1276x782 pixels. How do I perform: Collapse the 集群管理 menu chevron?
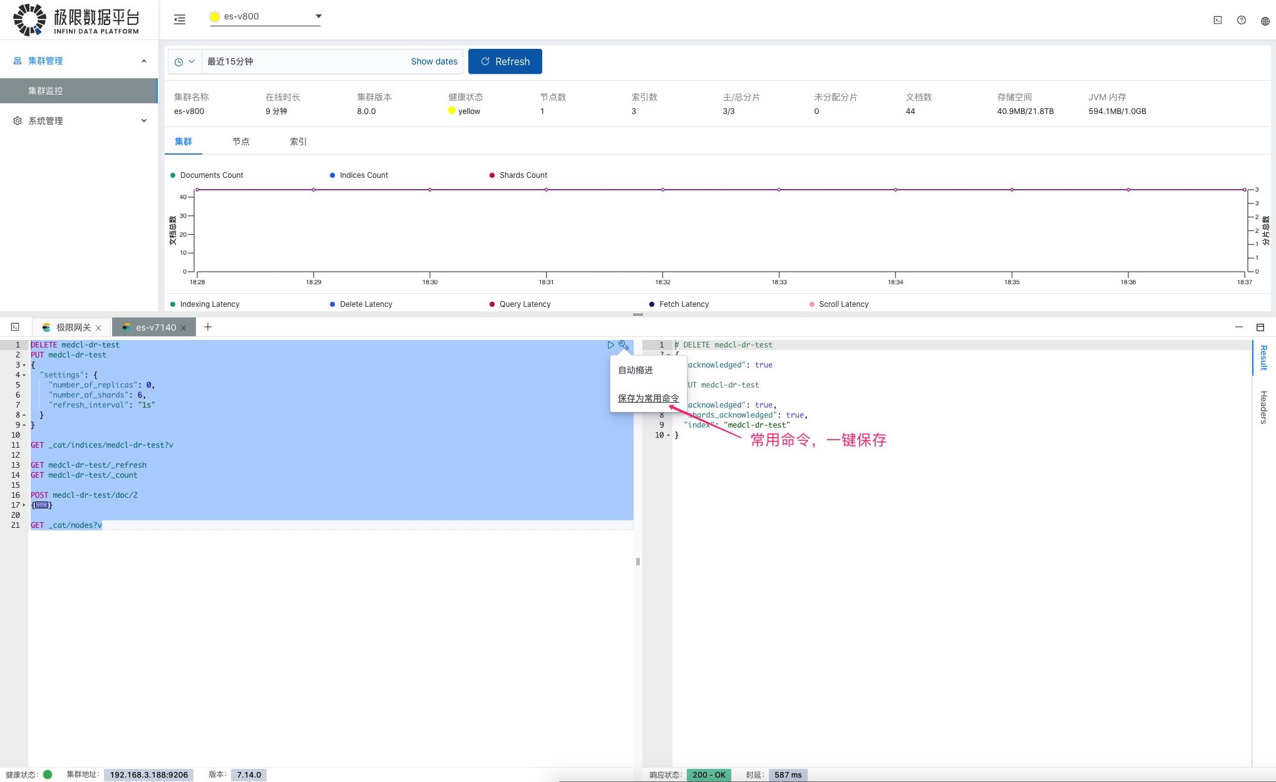(x=144, y=61)
